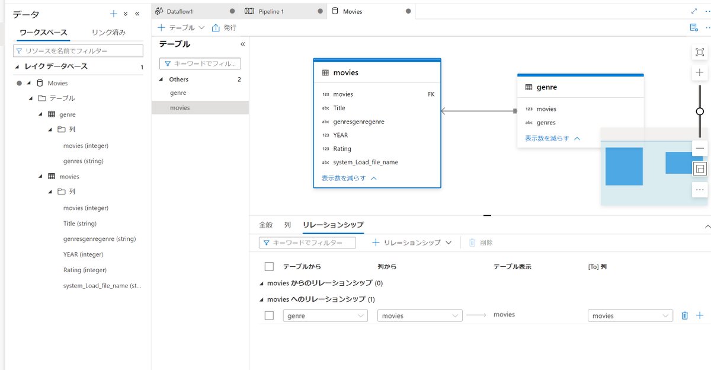Collapse the genre table node in tree
Image resolution: width=711 pixels, height=370 pixels.
tap(40, 114)
